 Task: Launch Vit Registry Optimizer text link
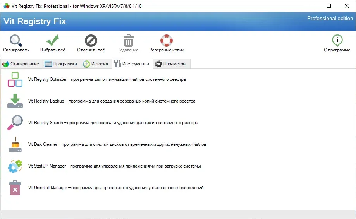pyautogui.click(x=107, y=79)
